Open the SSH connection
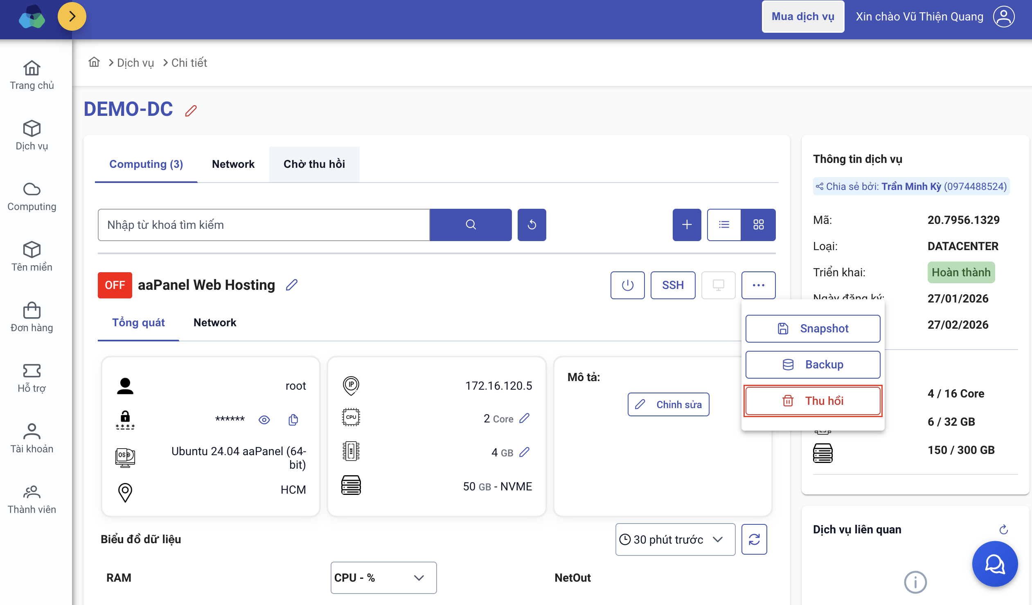Viewport: 1032px width, 605px height. pyautogui.click(x=673, y=285)
